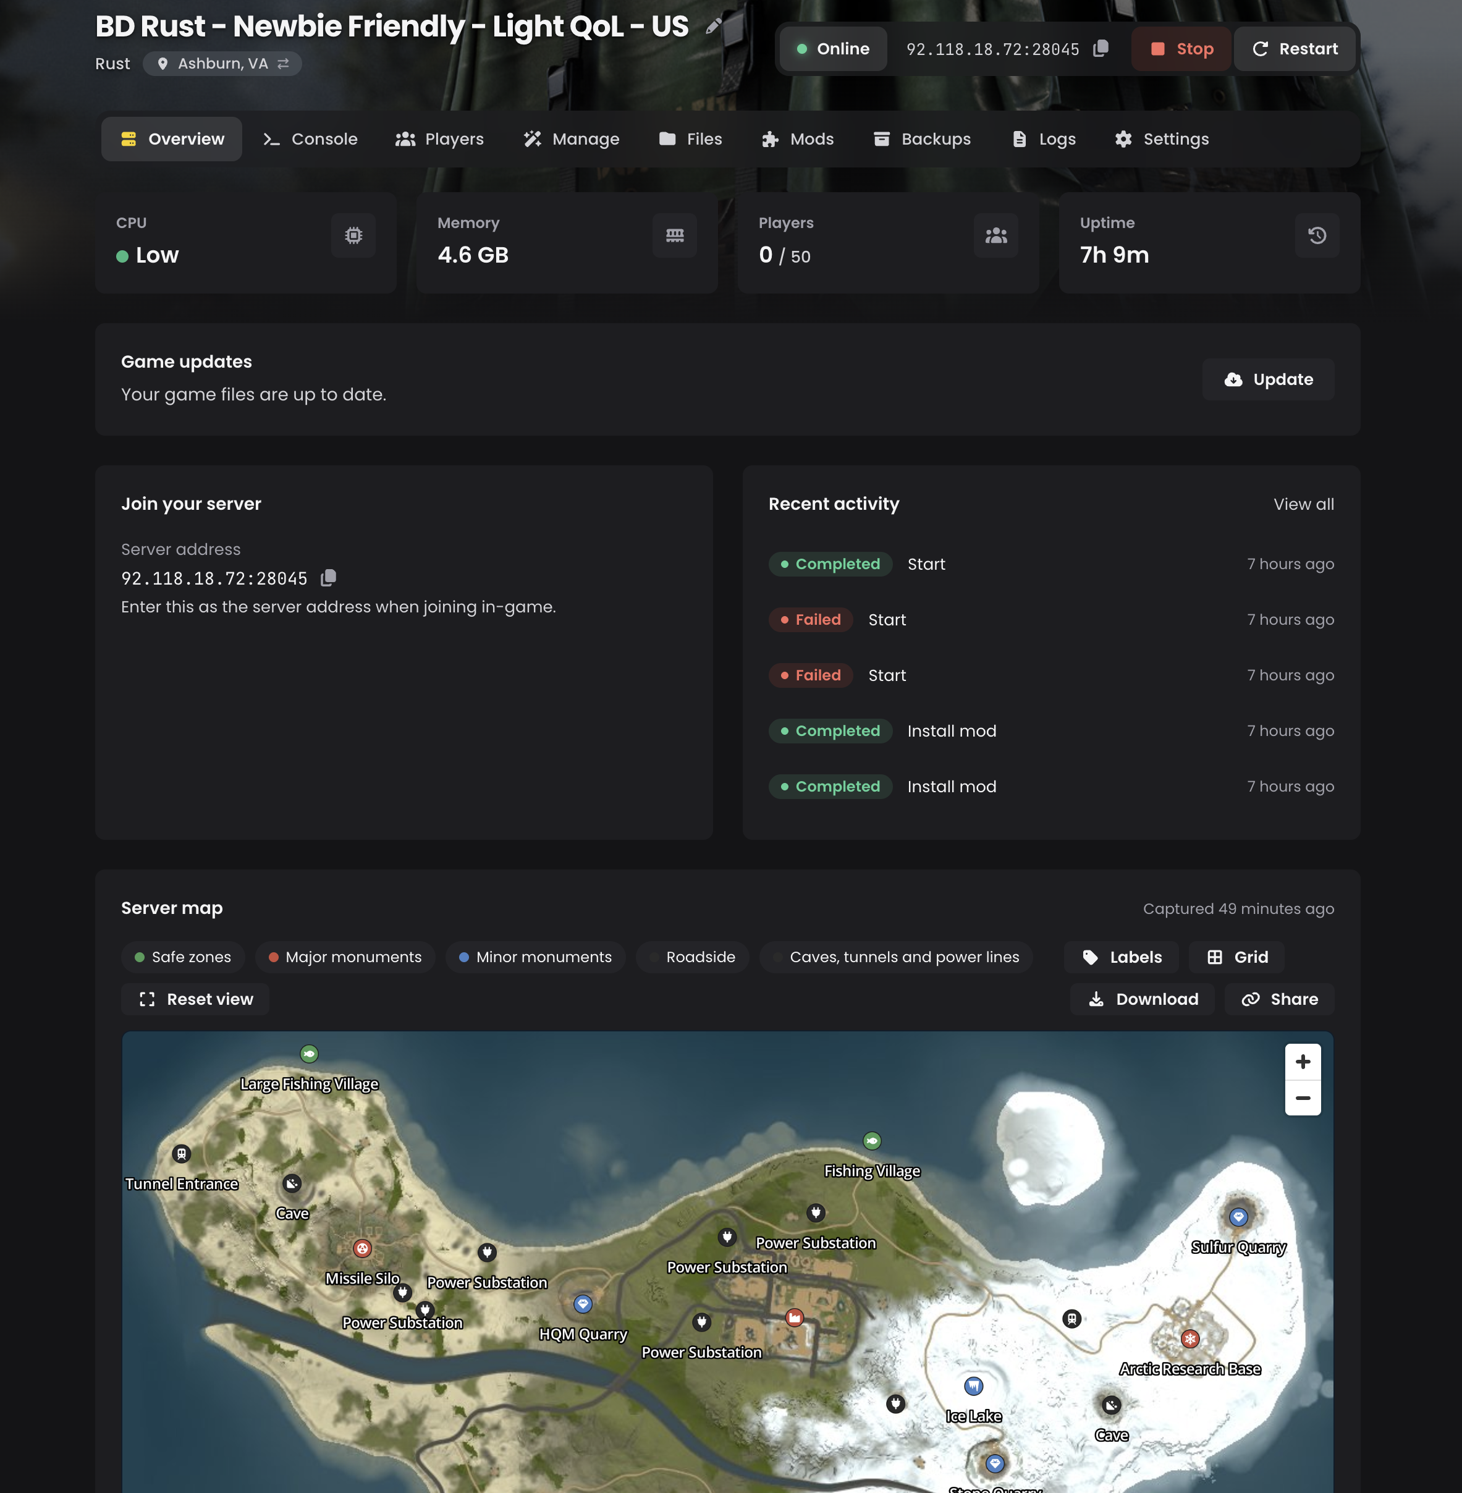Viewport: 1462px width, 1493px height.
Task: Share the server map
Action: click(1279, 999)
